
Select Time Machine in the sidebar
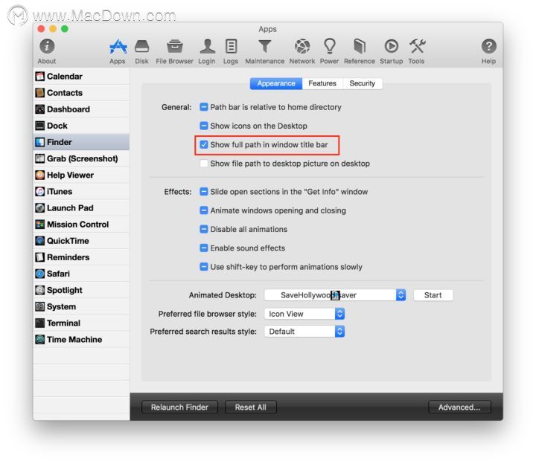pyautogui.click(x=81, y=339)
